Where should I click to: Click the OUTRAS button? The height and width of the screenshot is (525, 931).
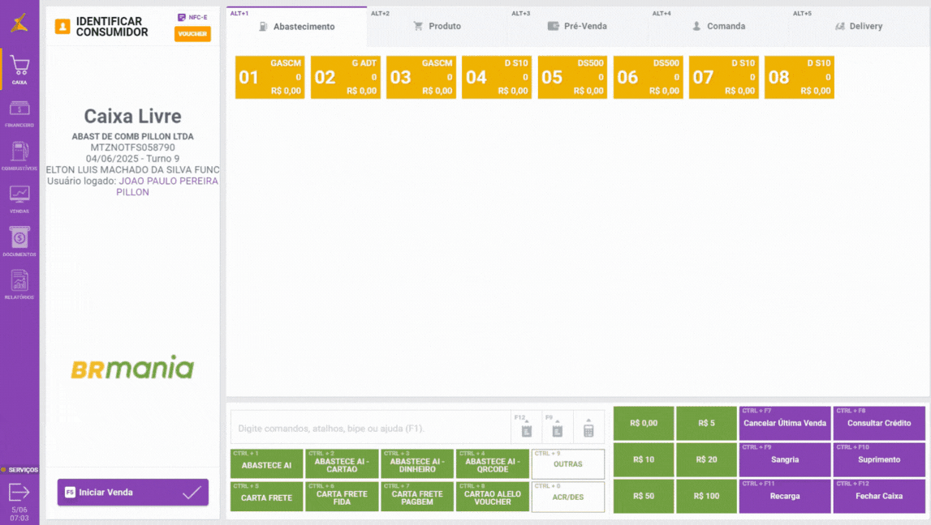(568, 464)
